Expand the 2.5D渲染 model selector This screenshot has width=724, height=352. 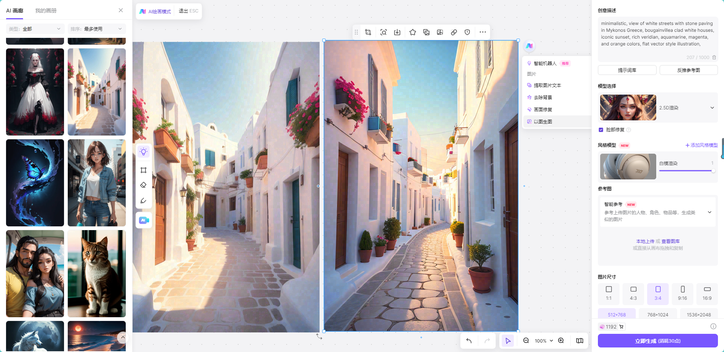712,108
